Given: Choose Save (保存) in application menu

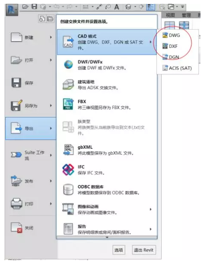Looking at the screenshot, I should point(31,83).
